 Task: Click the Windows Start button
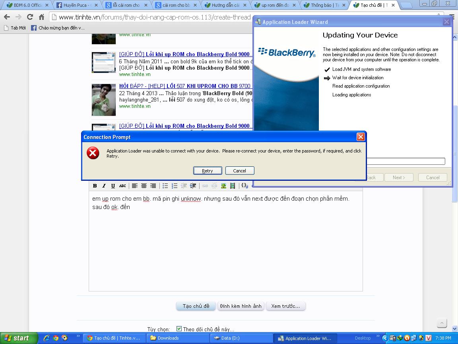[19, 338]
